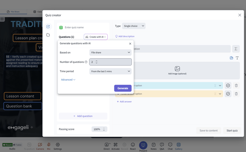The width and height of the screenshot is (246, 152).
Task: Click the To podium icon
Action: tap(29, 146)
